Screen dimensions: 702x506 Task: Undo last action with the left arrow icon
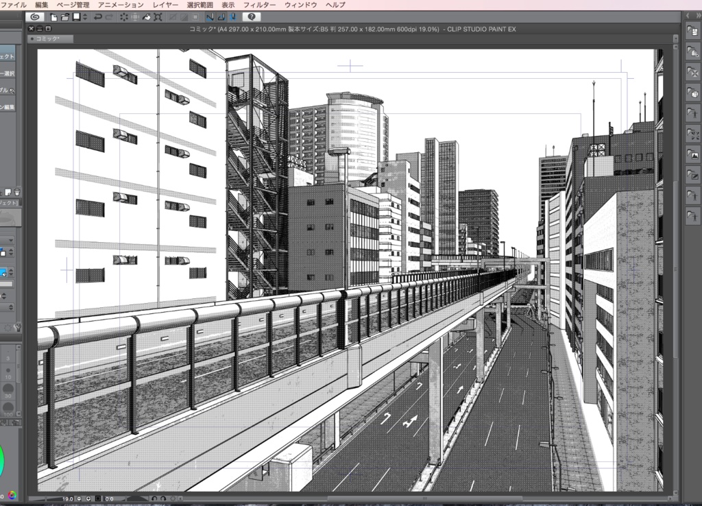97,17
